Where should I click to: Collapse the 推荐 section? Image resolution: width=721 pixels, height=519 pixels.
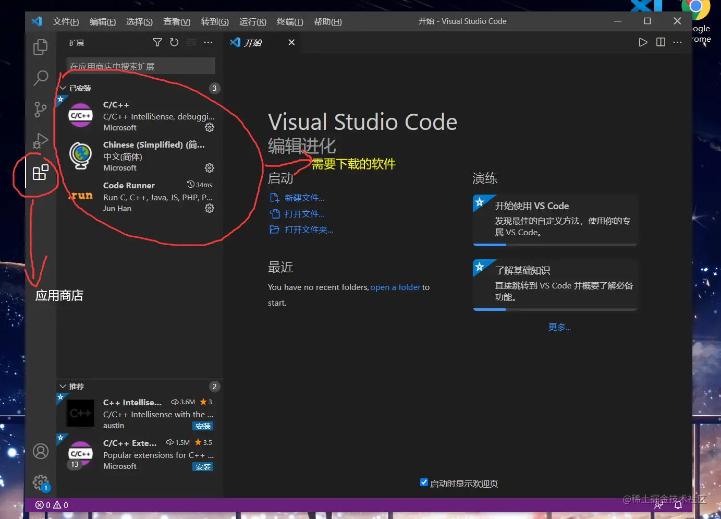[63, 387]
